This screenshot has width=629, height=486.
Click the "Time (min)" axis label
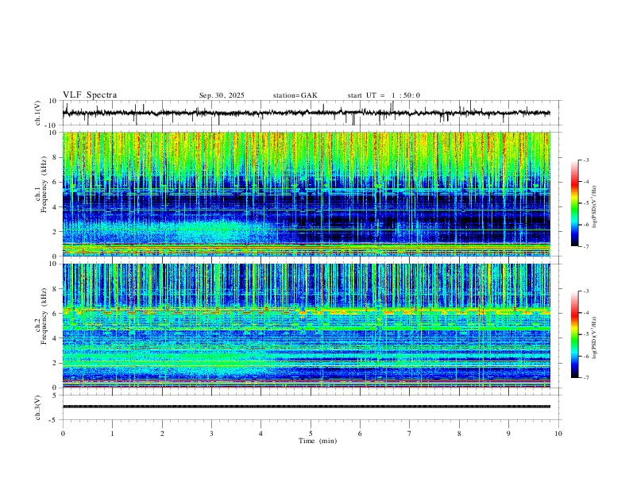point(318,441)
